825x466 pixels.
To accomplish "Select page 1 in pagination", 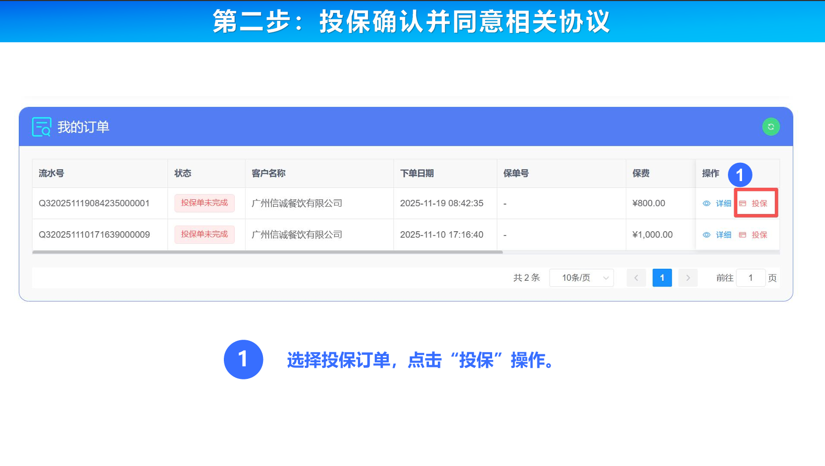I will click(662, 278).
